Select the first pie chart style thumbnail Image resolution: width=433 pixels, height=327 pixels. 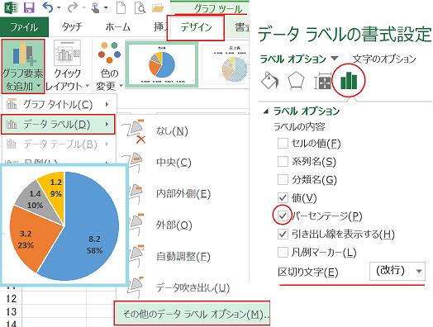[x=162, y=64]
